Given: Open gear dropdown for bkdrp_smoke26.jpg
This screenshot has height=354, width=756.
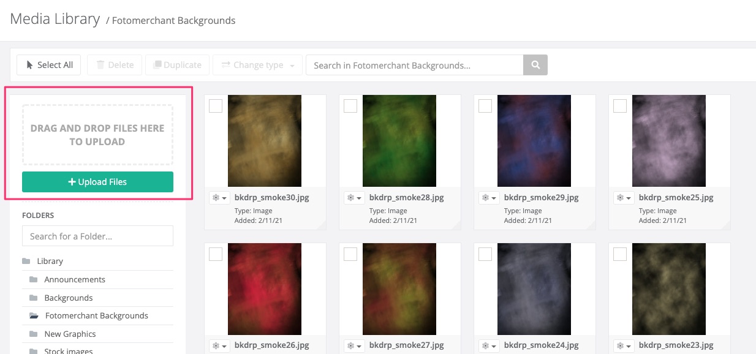Looking at the screenshot, I should (x=219, y=346).
